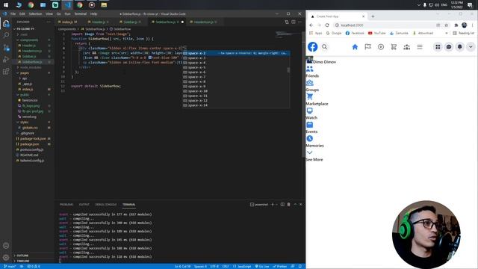
Task: Open the new terminal dropdown arrow
Action: coord(276,204)
